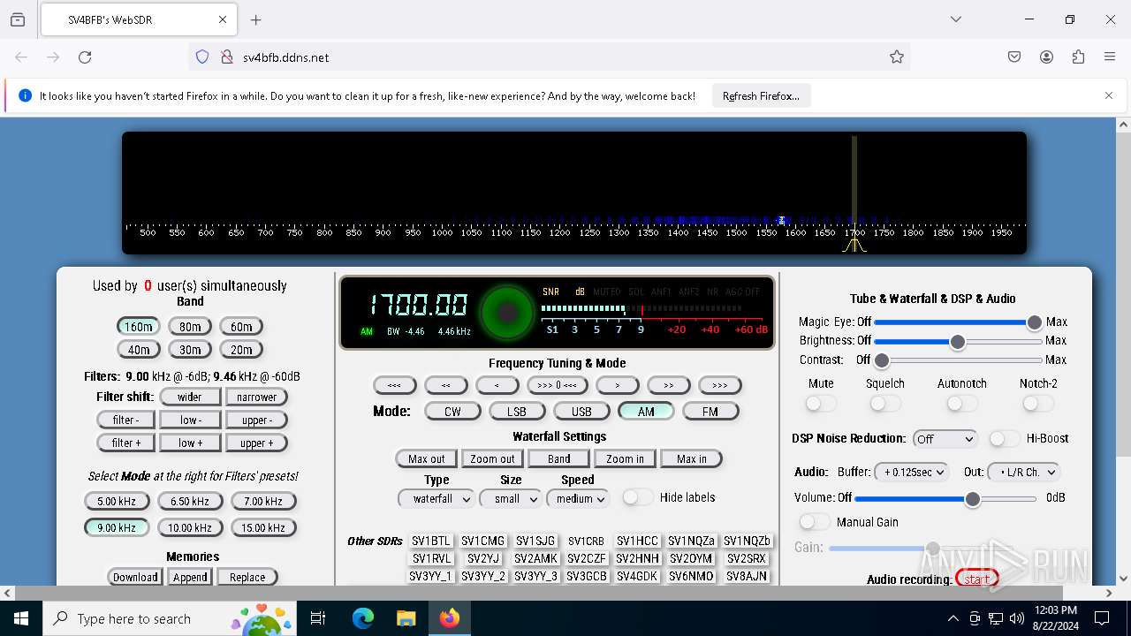Adjust the Magic Eye slider
Screen dimensions: 1131x636
[958, 322]
